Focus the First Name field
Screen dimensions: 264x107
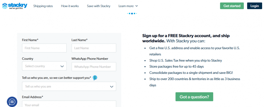(44, 48)
